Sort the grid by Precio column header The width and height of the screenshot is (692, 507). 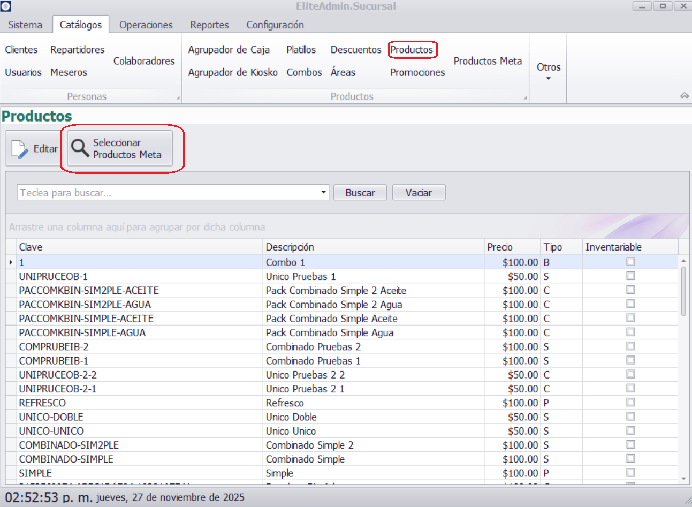511,247
